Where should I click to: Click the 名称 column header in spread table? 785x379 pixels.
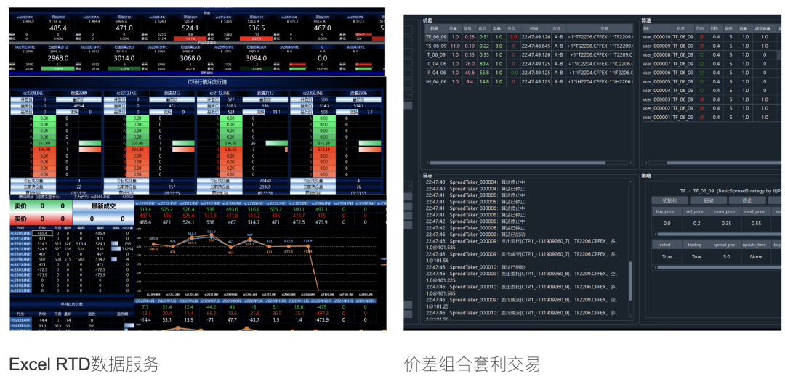tap(436, 28)
